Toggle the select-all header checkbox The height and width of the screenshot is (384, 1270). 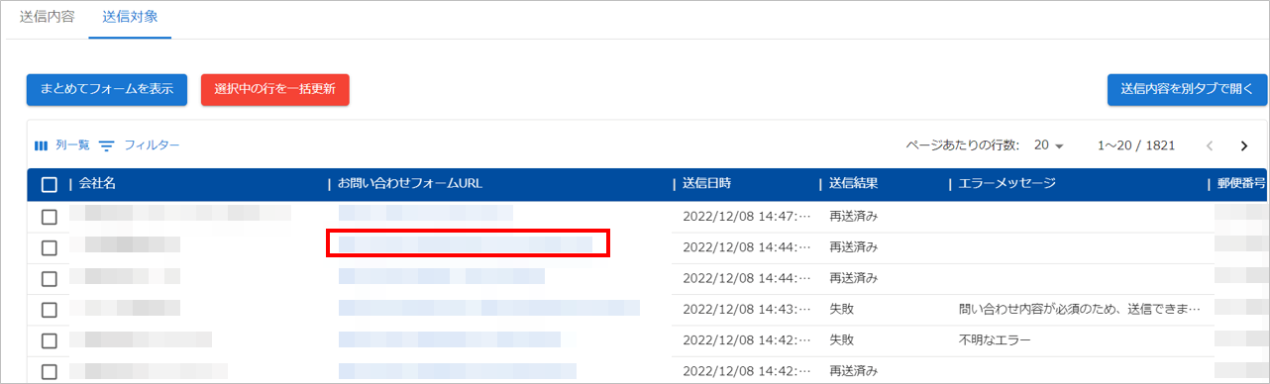[x=49, y=184]
